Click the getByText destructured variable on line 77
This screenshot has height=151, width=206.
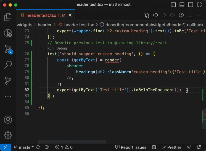coord(84,60)
